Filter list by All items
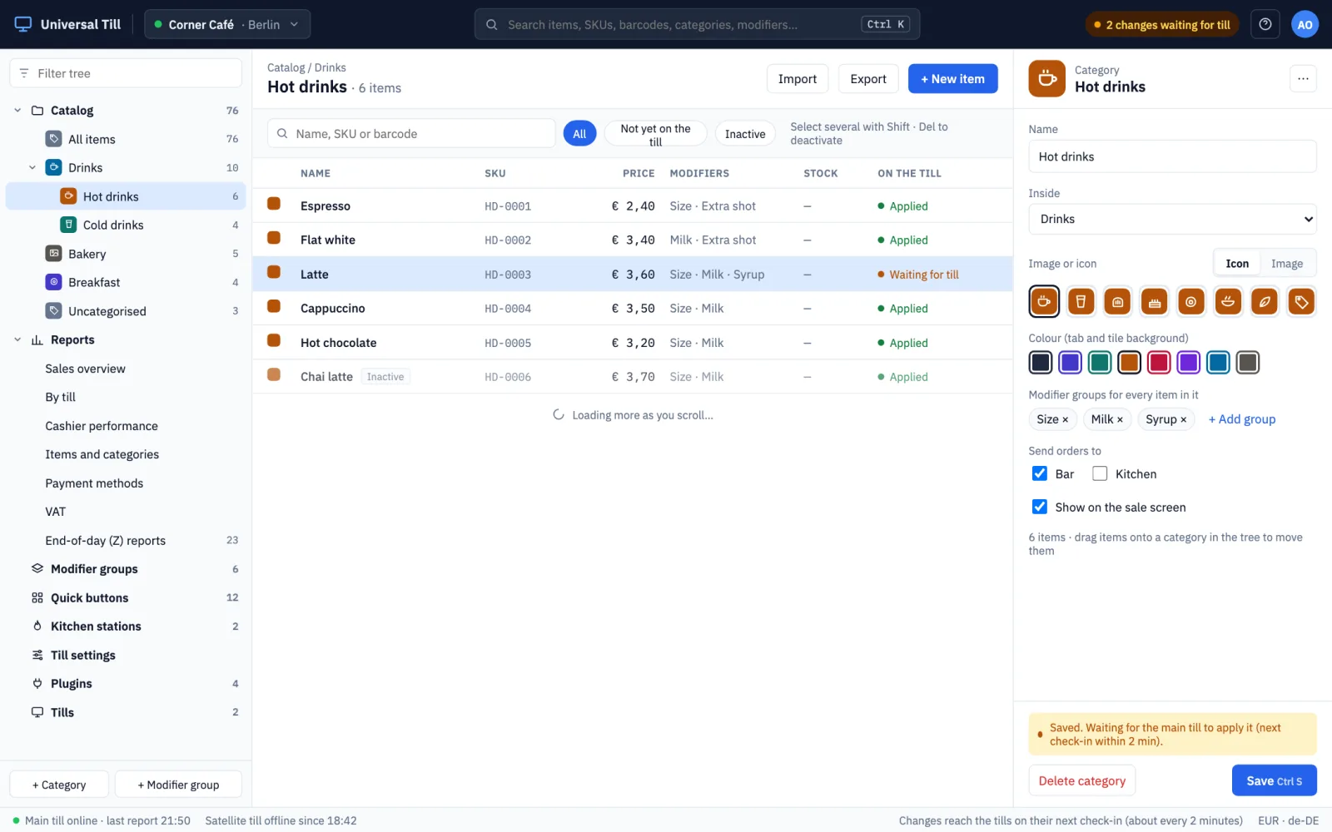 click(x=579, y=134)
